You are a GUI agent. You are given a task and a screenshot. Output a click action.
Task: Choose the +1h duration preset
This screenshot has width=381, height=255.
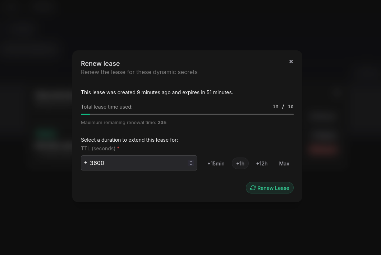pos(240,164)
